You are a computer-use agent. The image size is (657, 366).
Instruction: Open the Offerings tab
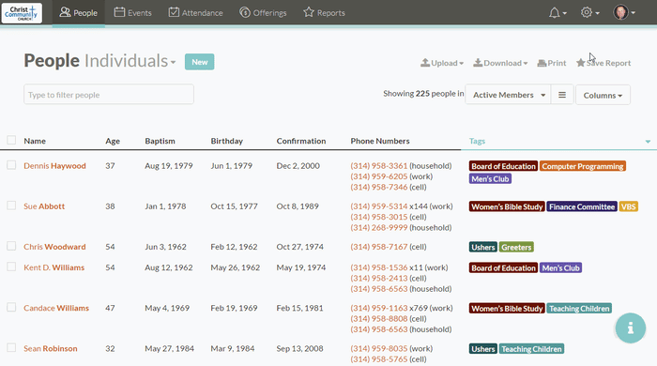coord(263,12)
